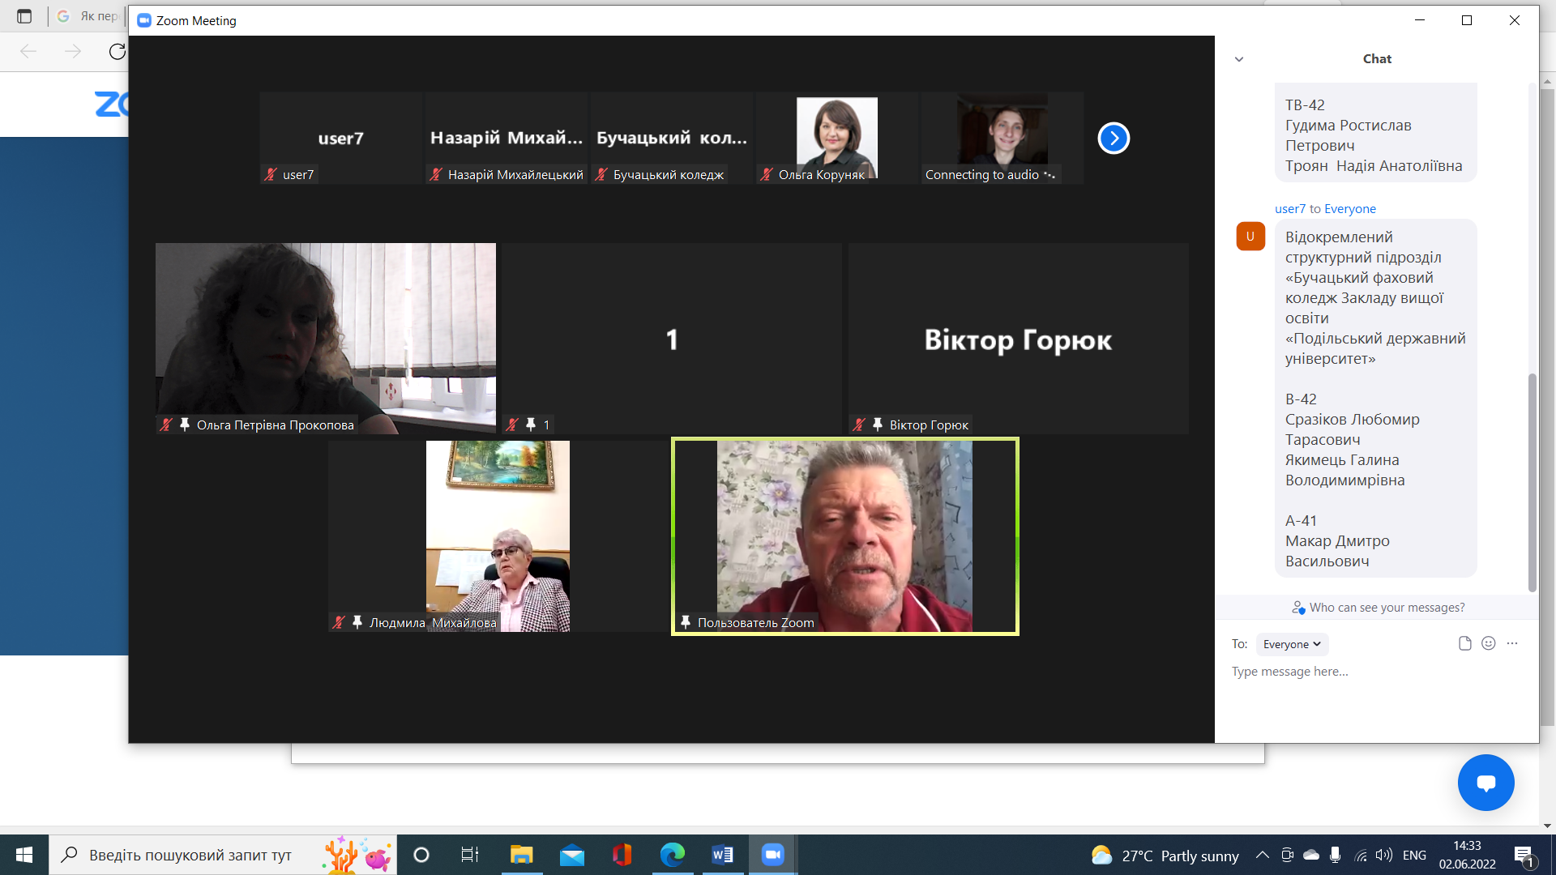
Task: Open the Everyone recipient dropdown
Action: pyautogui.click(x=1292, y=644)
